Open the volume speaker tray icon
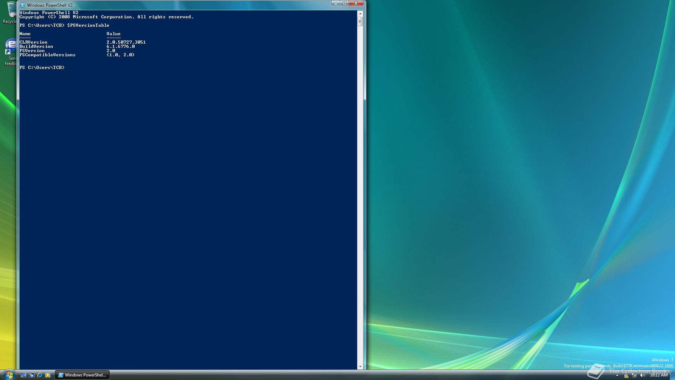675x380 pixels. [643, 375]
